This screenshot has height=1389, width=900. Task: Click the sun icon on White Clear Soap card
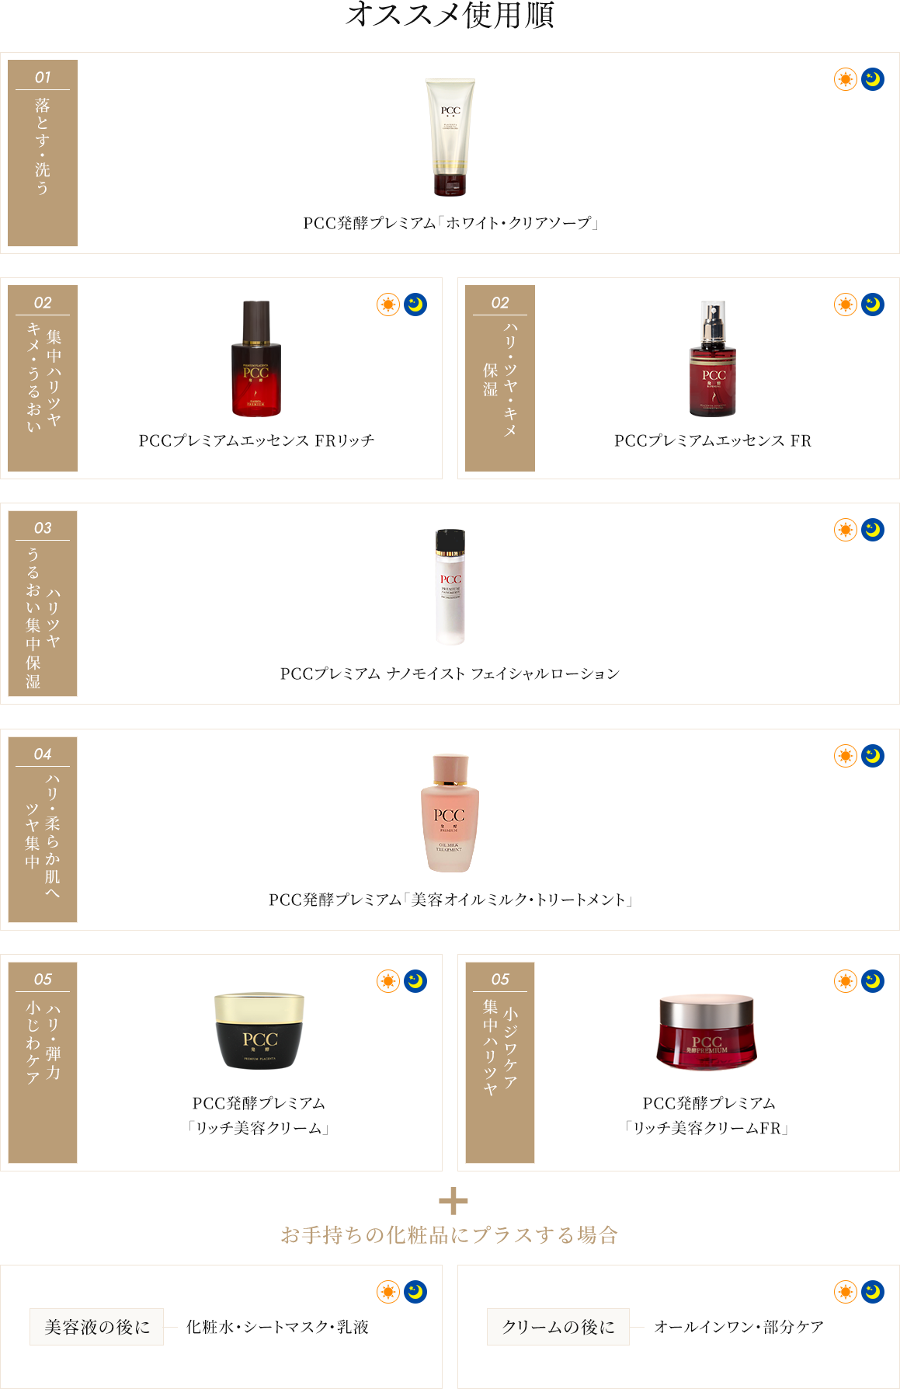pyautogui.click(x=846, y=79)
